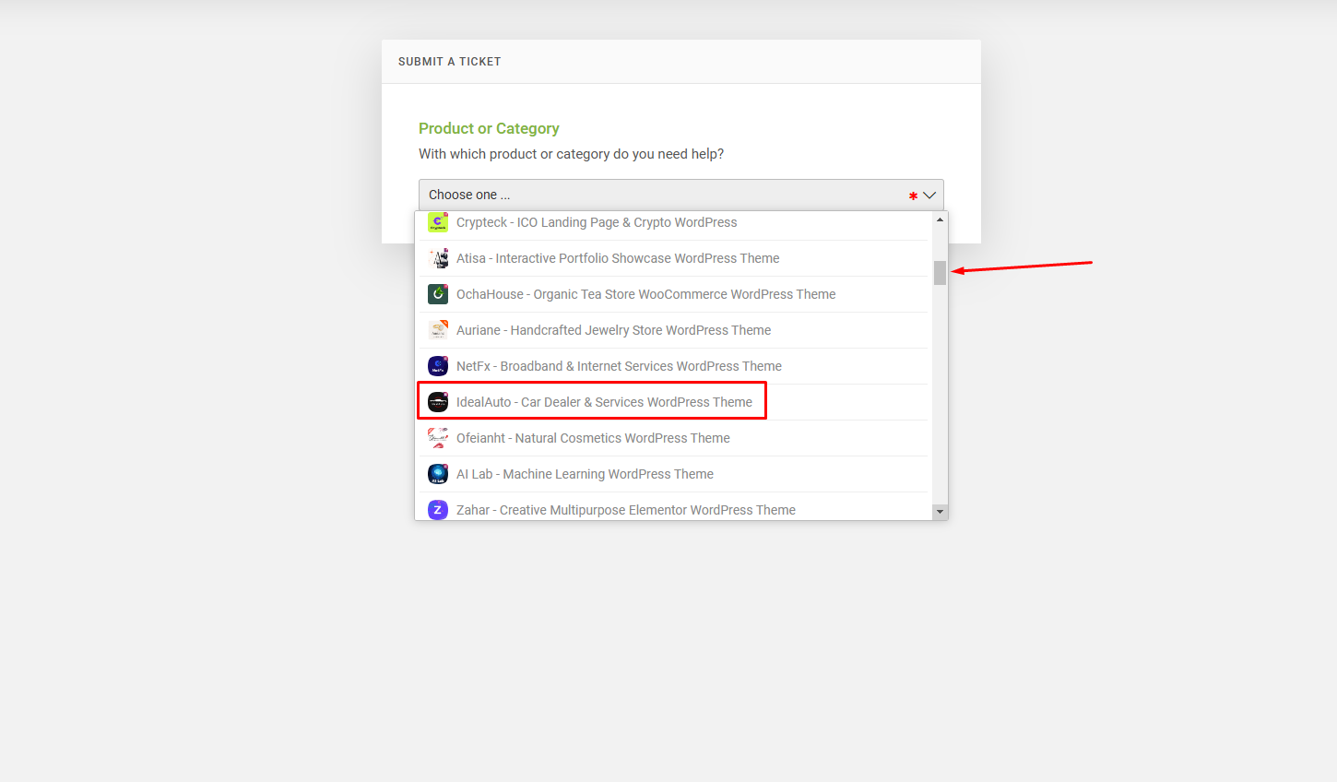Select AI Lab - Machine Learning option
This screenshot has width=1337, height=782.
tap(674, 474)
